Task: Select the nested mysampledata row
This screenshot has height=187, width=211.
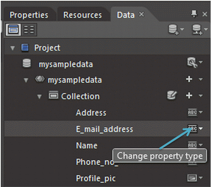Action: (75, 80)
